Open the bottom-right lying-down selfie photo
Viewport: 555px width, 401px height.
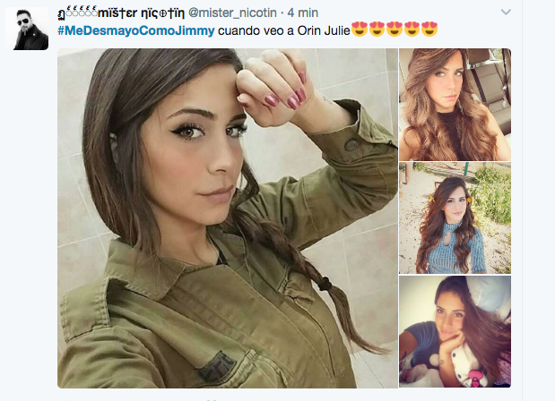point(455,332)
